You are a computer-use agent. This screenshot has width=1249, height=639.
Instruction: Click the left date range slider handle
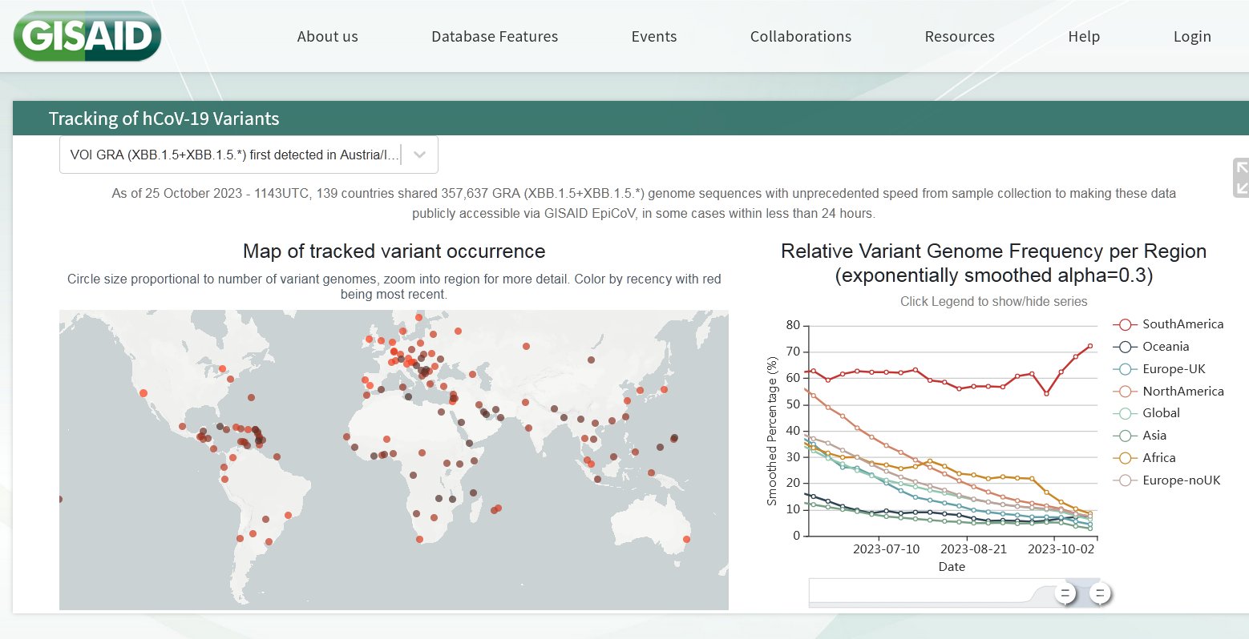[x=1065, y=593]
